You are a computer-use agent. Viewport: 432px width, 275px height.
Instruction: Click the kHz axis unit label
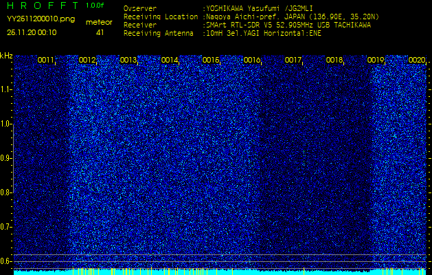pyautogui.click(x=6, y=56)
